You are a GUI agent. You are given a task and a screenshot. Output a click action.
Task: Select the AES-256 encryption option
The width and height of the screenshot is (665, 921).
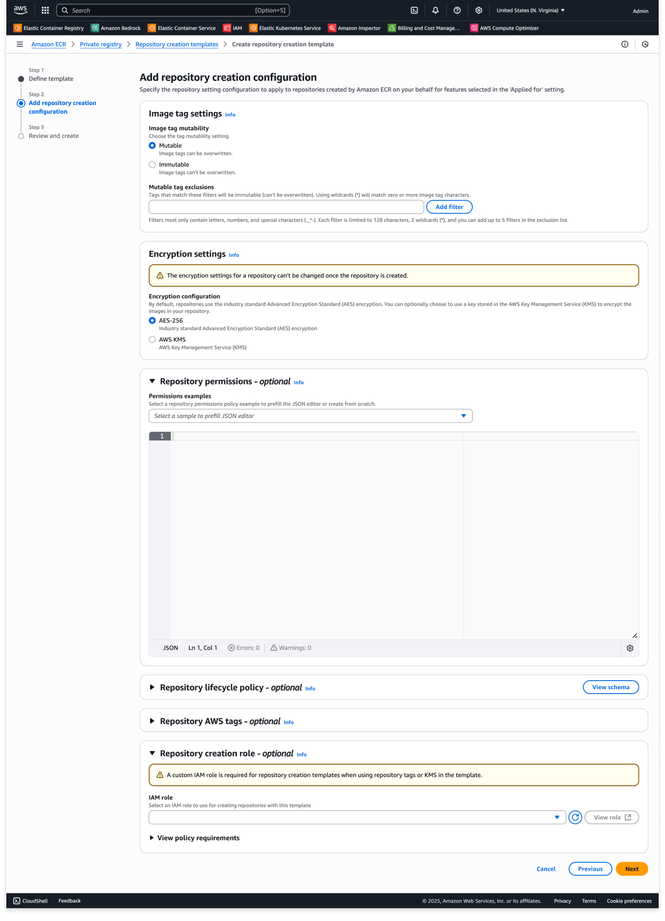tap(152, 321)
